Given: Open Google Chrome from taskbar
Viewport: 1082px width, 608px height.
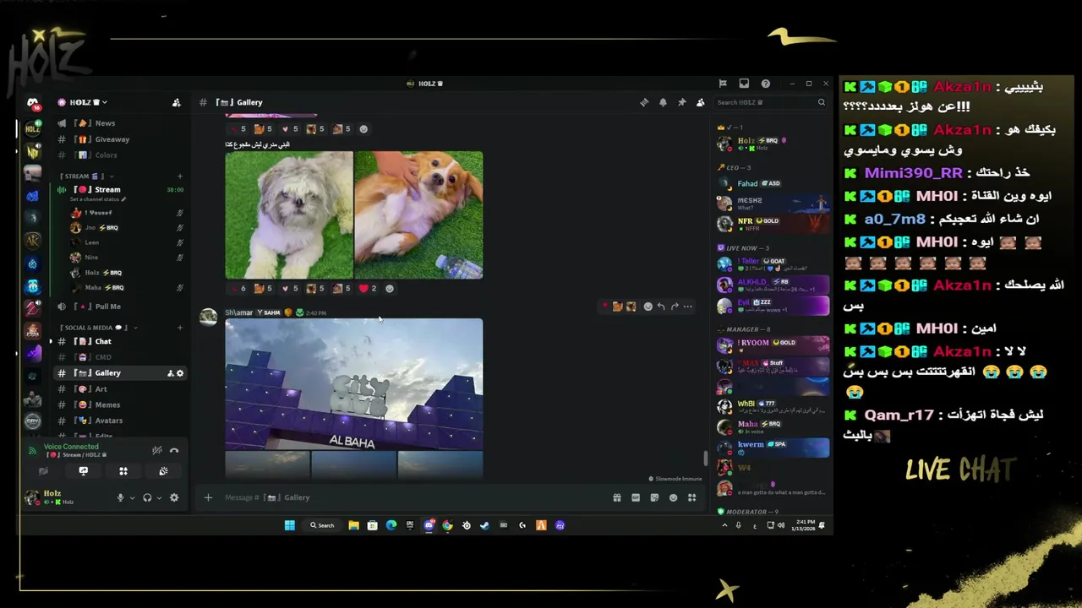Looking at the screenshot, I should [447, 525].
